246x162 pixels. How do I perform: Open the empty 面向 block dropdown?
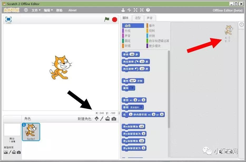click(x=132, y=88)
